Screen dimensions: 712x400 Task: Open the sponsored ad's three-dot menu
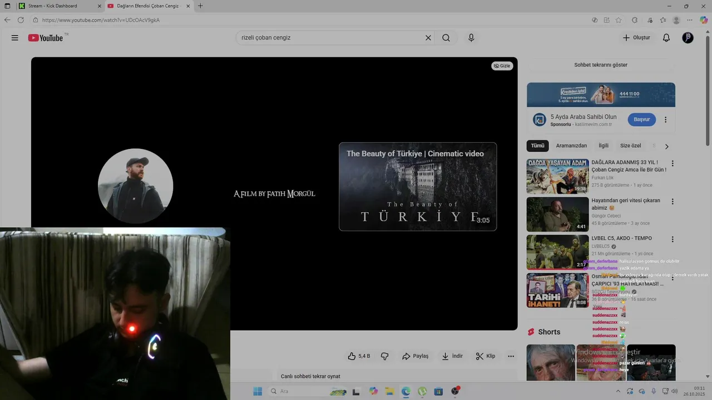tap(665, 119)
